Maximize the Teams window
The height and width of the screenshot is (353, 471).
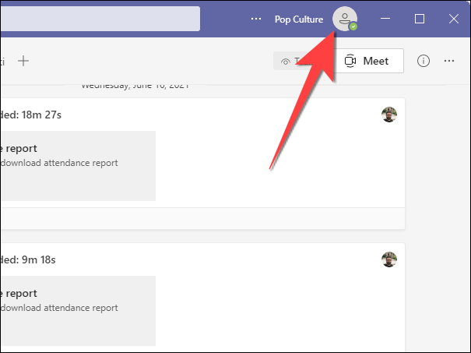click(420, 19)
